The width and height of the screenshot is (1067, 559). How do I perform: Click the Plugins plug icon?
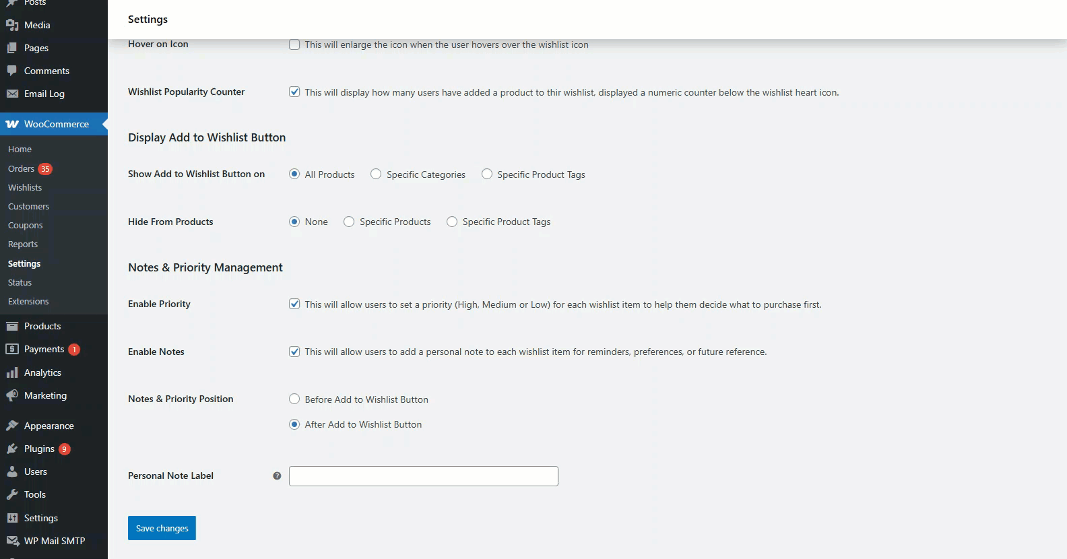12,449
